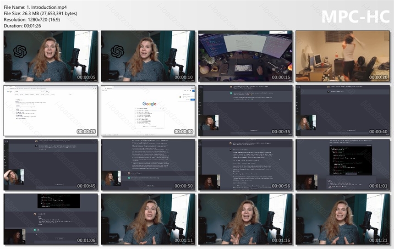Open the 00:00:50 long response thumbnail
The width and height of the screenshot is (394, 249).
(x=148, y=165)
